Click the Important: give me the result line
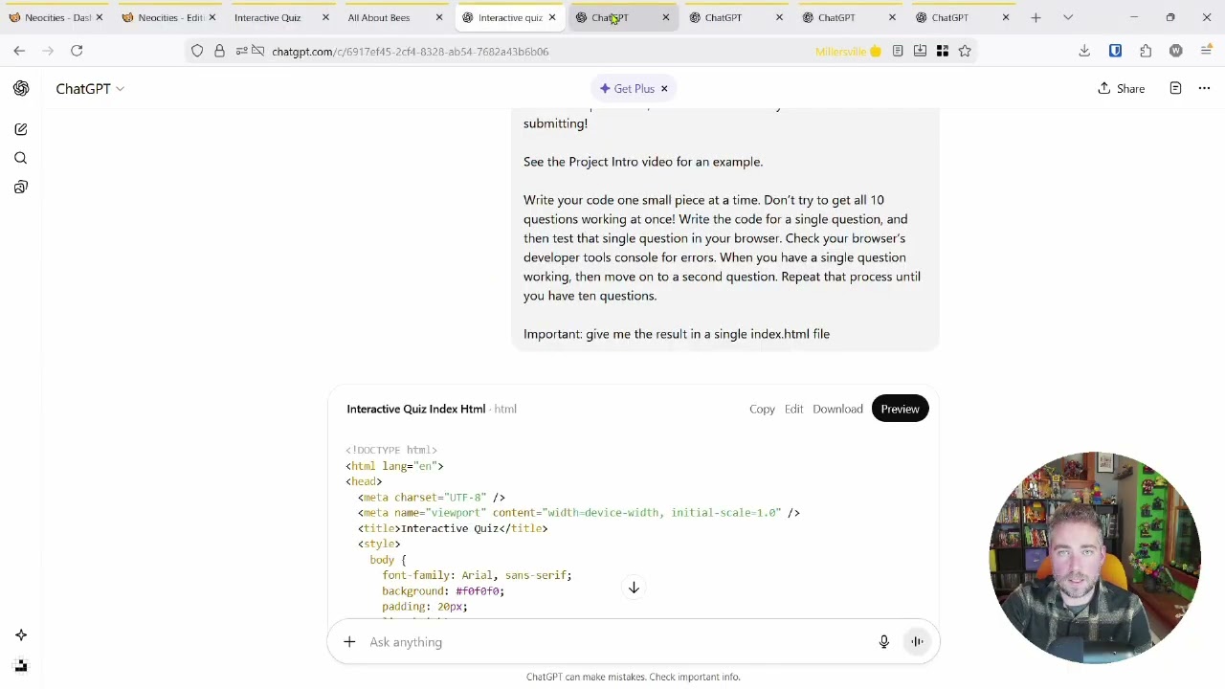This screenshot has height=689, width=1225. click(677, 334)
